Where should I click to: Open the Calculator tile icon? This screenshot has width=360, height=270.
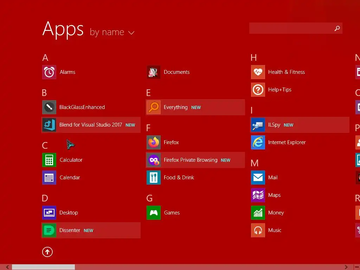[49, 160]
